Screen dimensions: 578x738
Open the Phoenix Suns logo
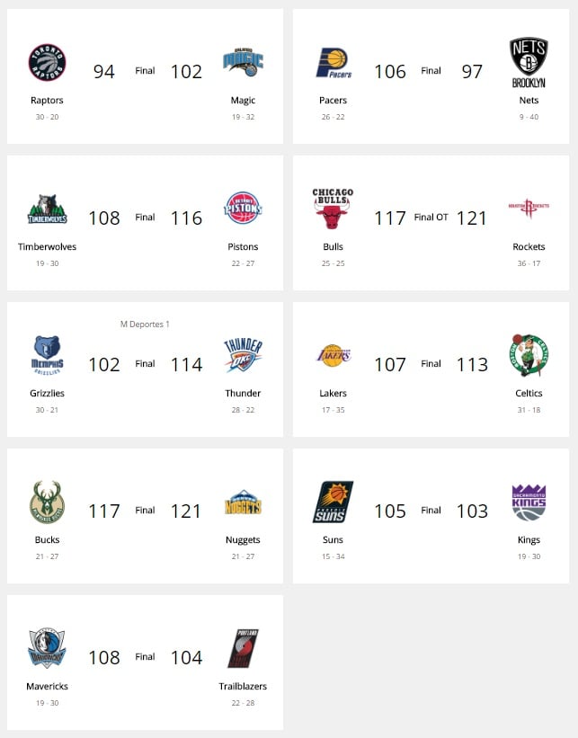click(333, 502)
